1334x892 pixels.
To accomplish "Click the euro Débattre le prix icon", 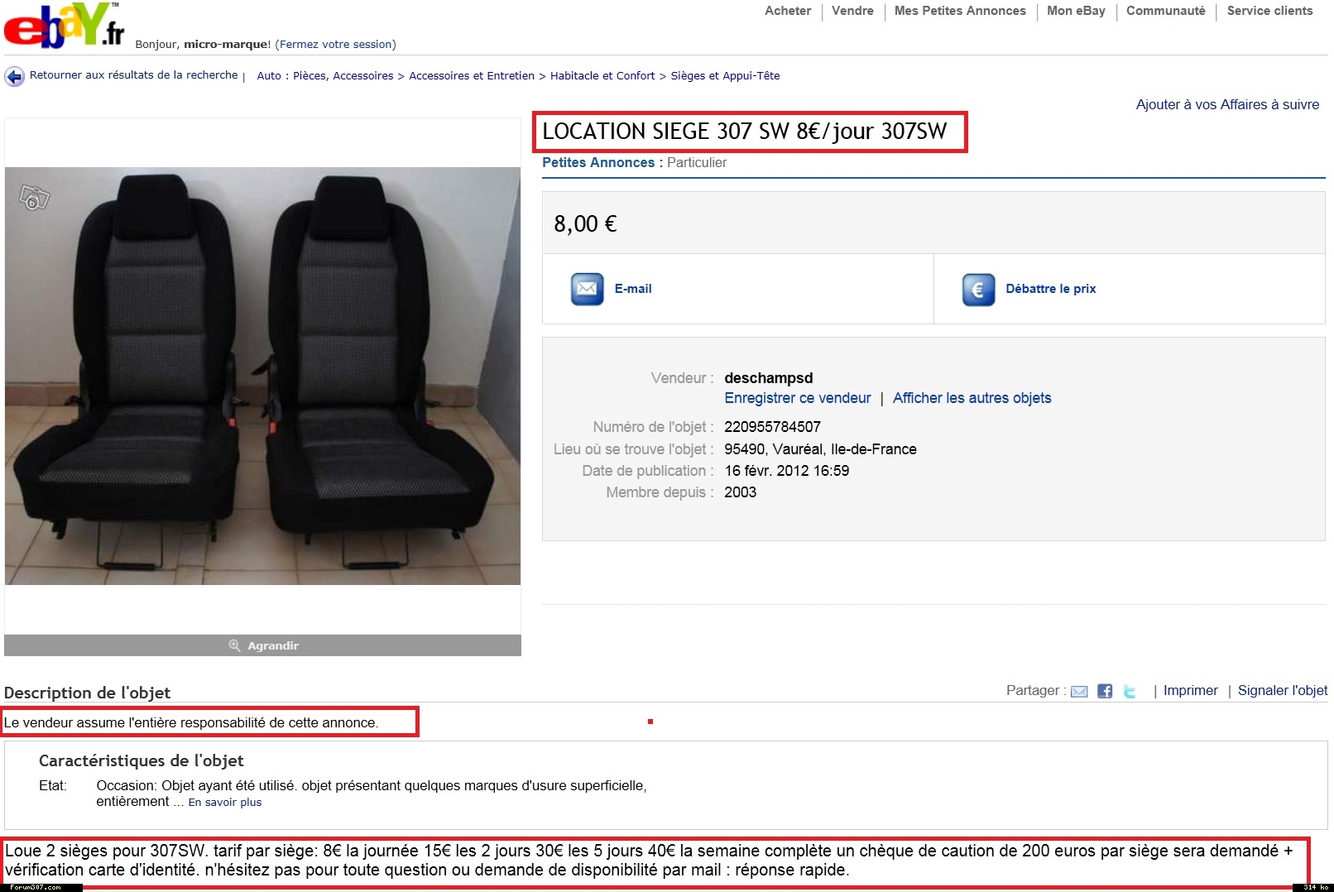I will point(978,290).
